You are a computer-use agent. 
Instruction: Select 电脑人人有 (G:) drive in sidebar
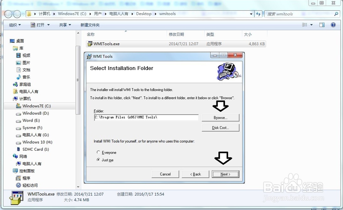pyautogui.click(x=36, y=135)
